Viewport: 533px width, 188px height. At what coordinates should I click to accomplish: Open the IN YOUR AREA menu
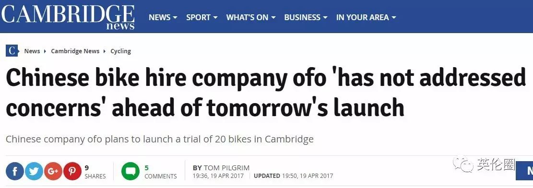(366, 17)
